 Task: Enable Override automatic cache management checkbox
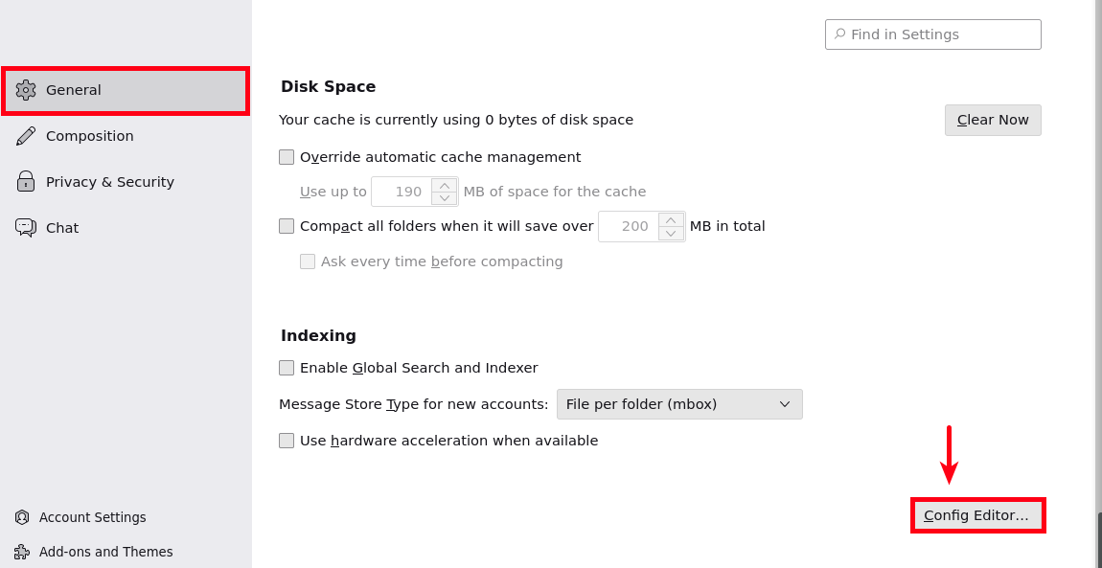287,157
